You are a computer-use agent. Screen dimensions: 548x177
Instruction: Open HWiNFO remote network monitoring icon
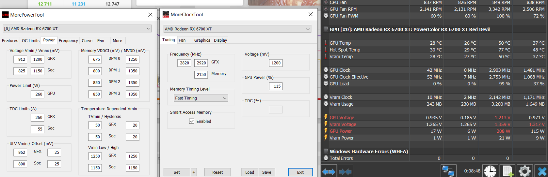tap(448, 171)
